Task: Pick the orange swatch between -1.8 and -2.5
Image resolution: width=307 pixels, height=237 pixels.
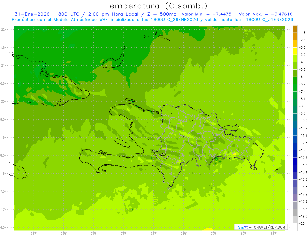Action: pyautogui.click(x=295, y=37)
